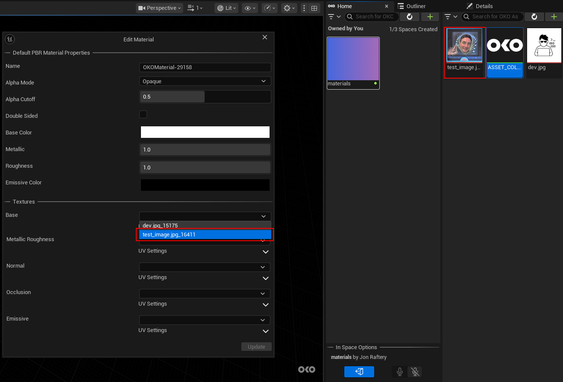The height and width of the screenshot is (382, 563).
Task: Click the material Name input field
Action: coord(205,67)
